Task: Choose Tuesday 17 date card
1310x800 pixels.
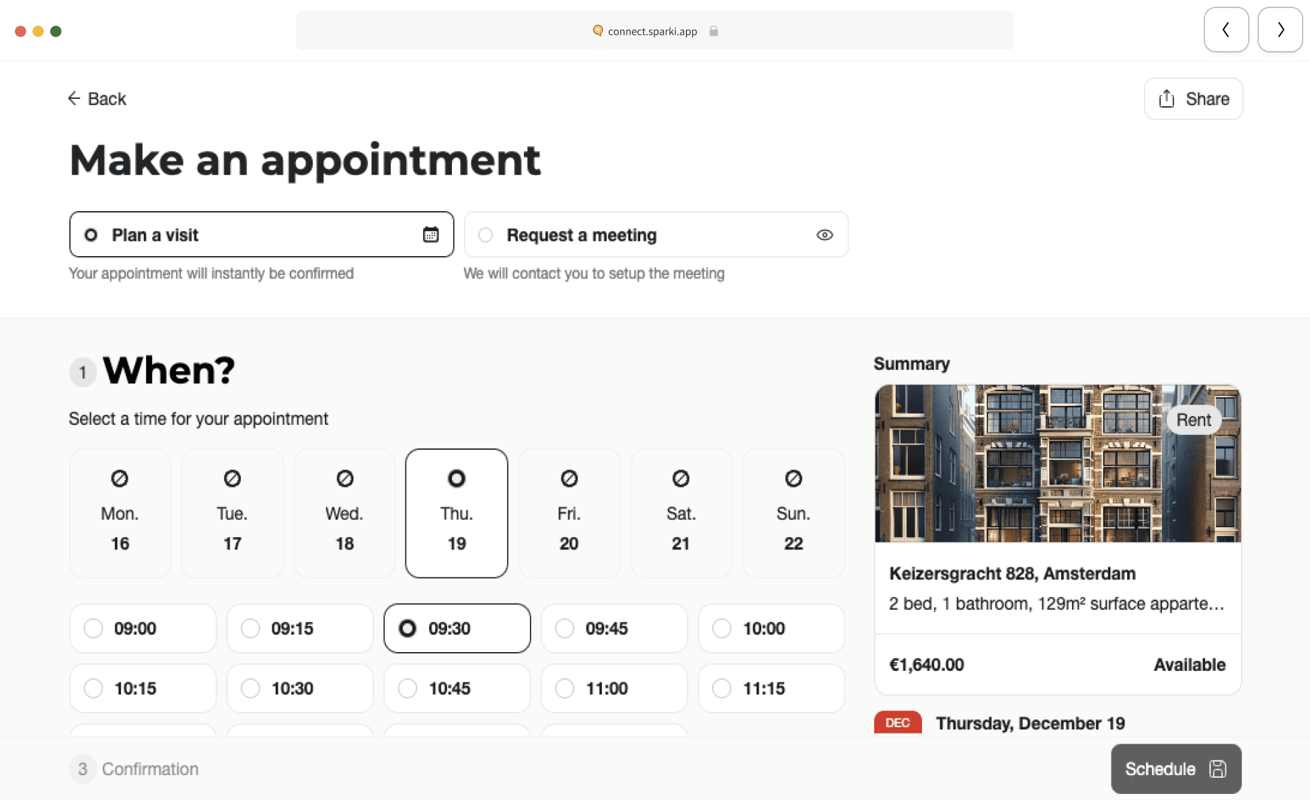Action: click(x=232, y=513)
